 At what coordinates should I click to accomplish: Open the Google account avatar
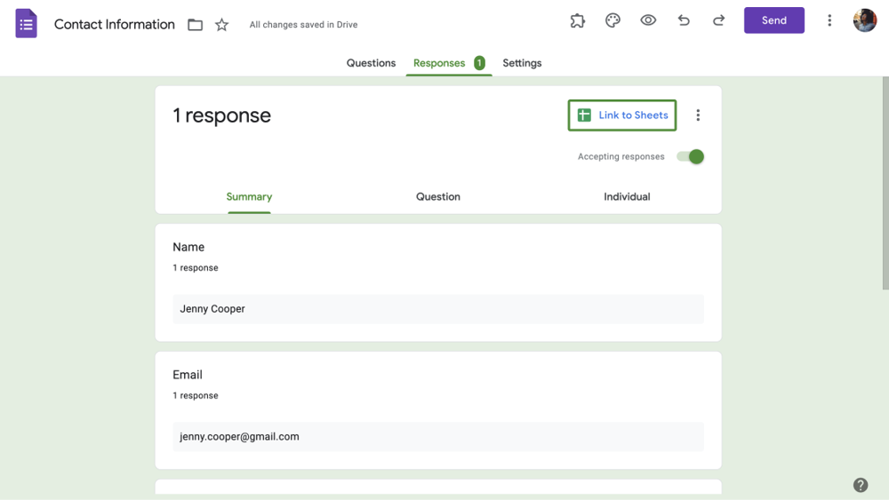coord(865,20)
